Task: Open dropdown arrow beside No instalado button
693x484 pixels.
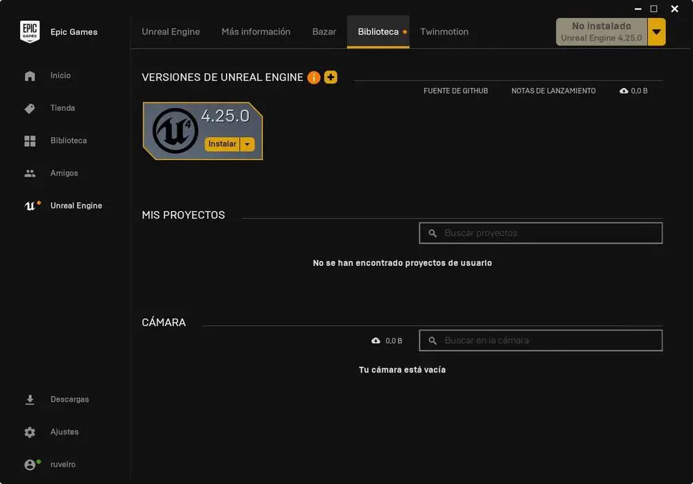Action: pos(657,32)
